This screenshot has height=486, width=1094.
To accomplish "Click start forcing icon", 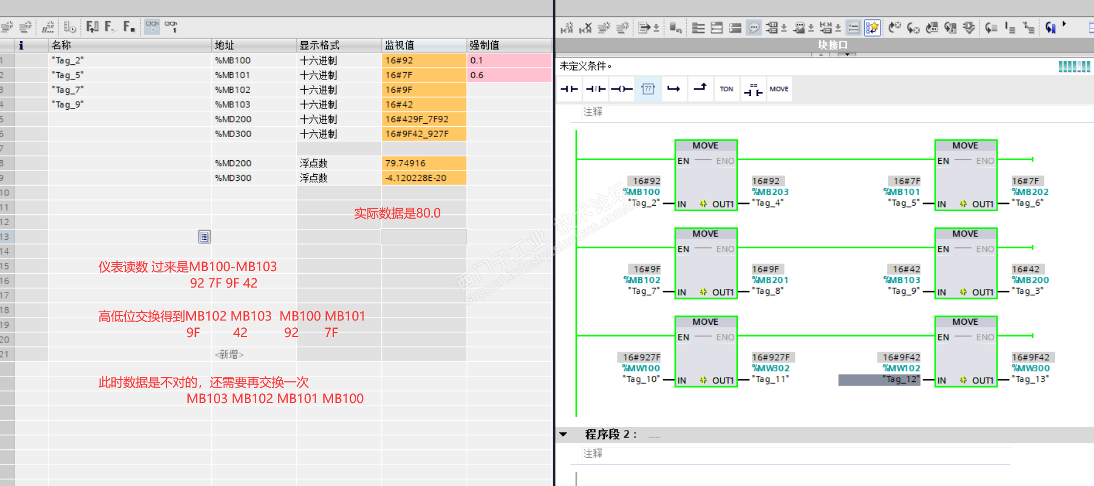I will (x=110, y=26).
